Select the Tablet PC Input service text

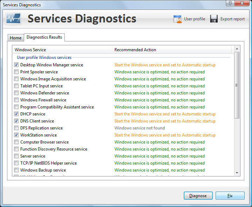click(41, 86)
